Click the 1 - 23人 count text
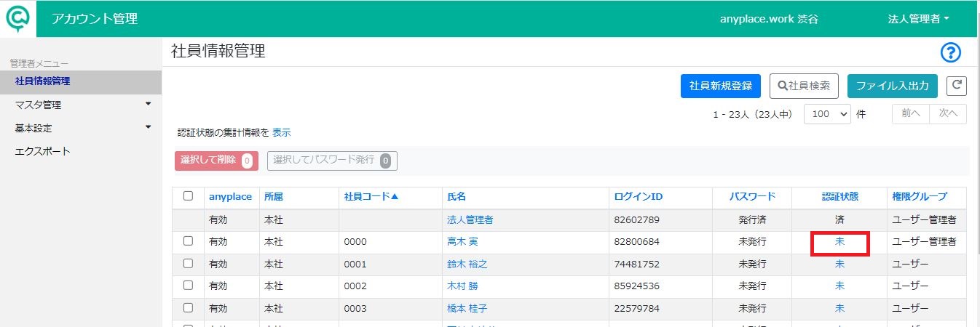 coord(753,115)
